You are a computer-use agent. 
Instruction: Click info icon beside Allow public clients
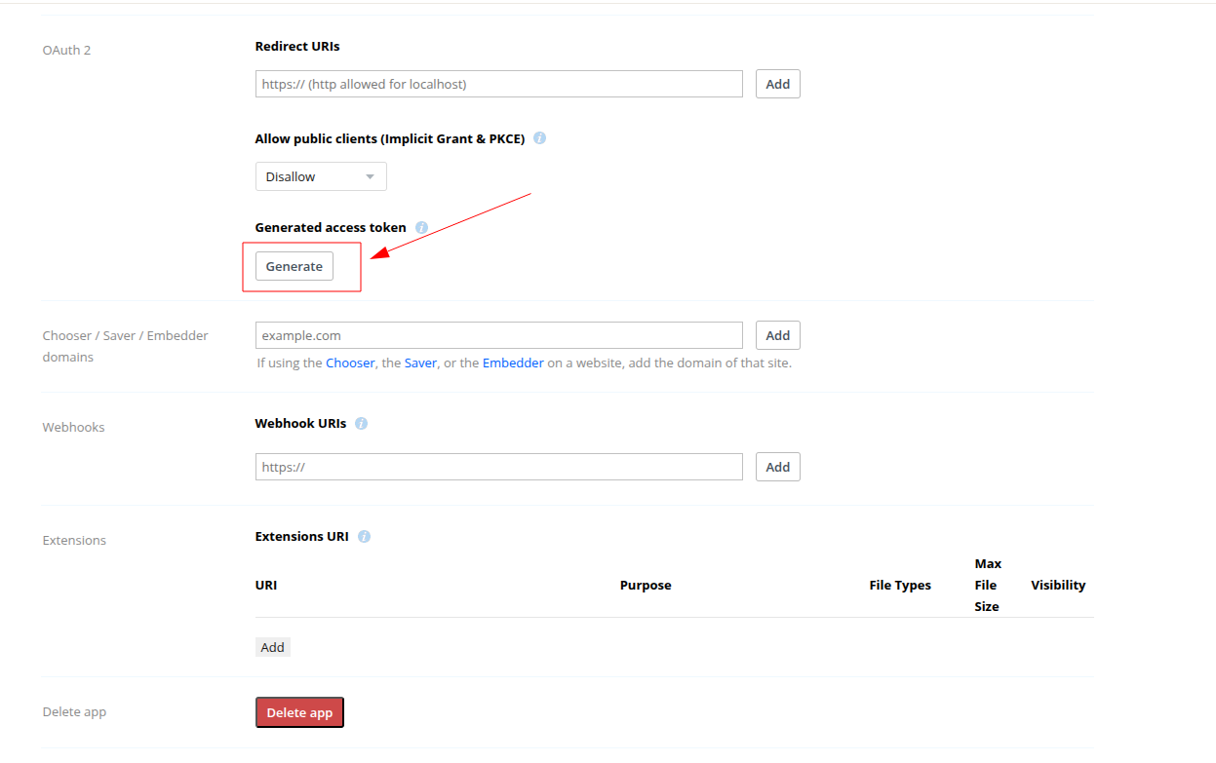tap(539, 138)
